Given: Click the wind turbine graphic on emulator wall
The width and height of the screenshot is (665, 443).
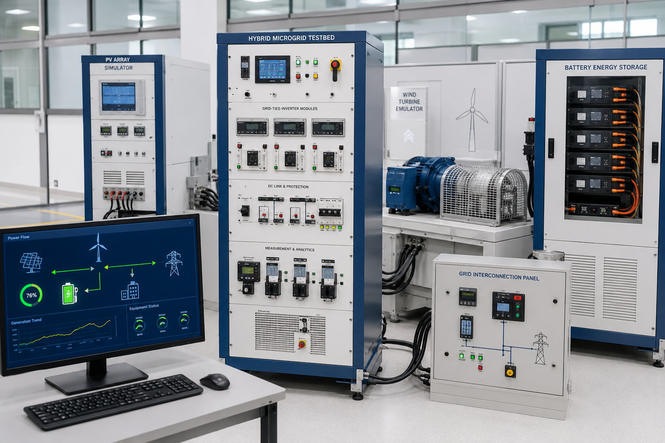Looking at the screenshot, I should (x=472, y=120).
